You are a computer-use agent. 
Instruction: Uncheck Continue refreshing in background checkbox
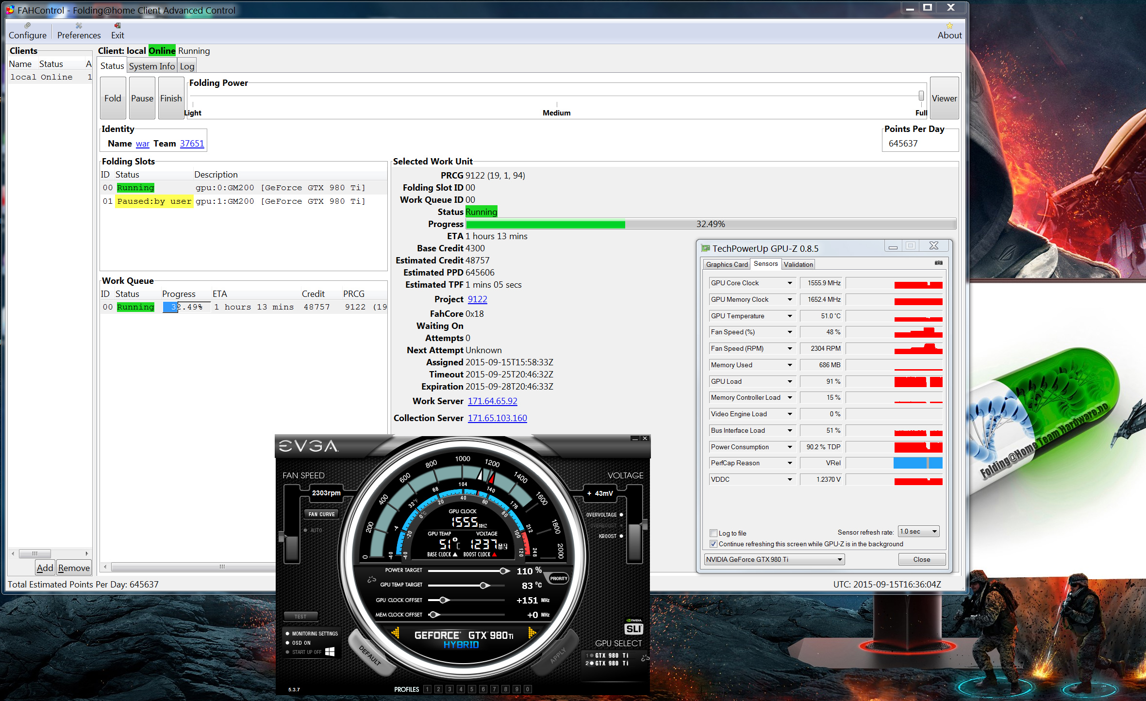[x=714, y=544]
